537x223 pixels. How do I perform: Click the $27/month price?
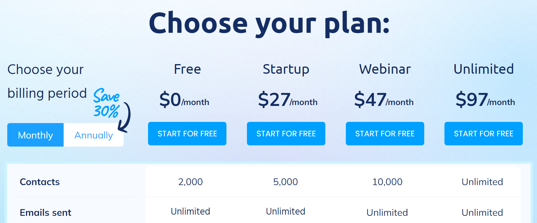(288, 100)
